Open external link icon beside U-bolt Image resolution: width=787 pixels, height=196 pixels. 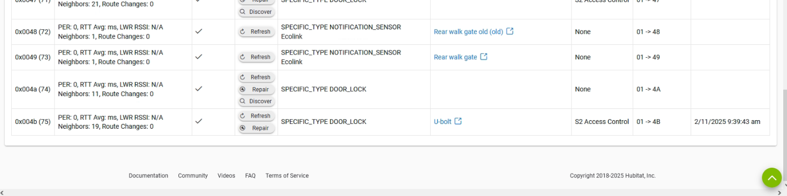click(x=458, y=121)
